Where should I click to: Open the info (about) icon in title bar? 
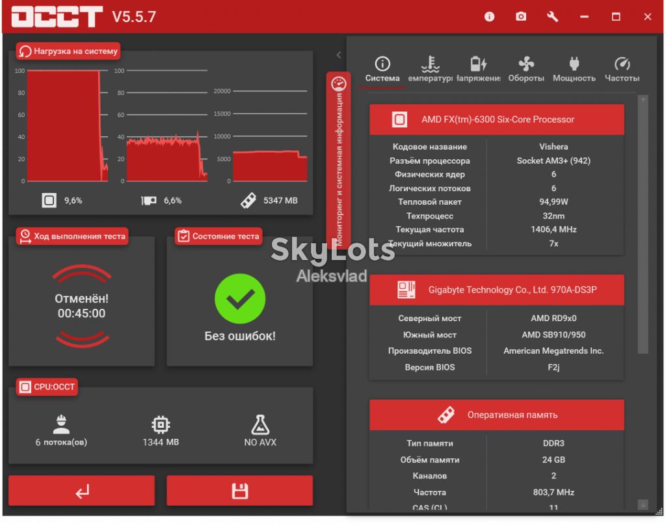point(489,16)
